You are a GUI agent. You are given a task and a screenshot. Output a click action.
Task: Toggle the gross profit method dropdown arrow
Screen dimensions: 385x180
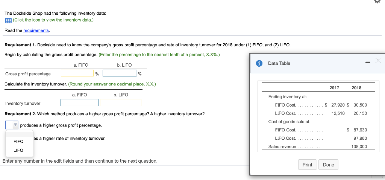15,125
